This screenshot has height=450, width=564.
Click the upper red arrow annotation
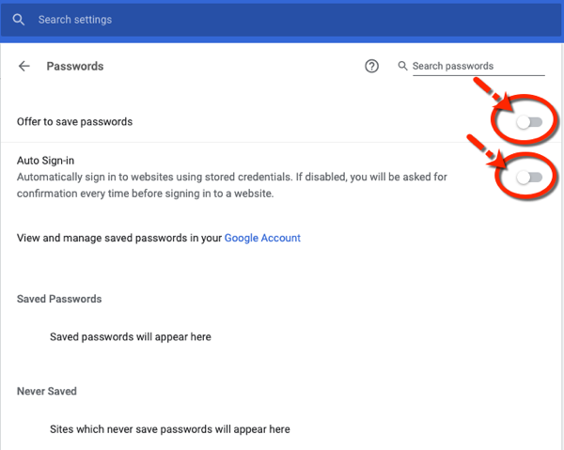click(x=489, y=93)
